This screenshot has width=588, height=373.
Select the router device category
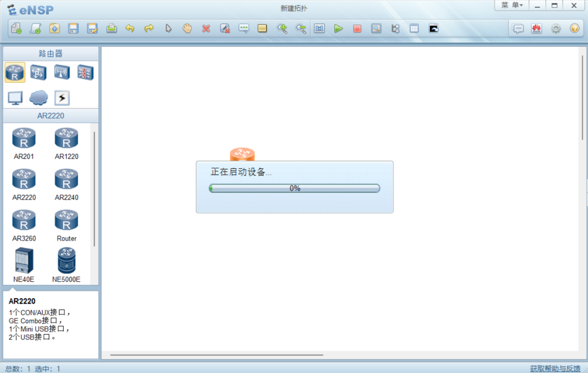pos(15,72)
